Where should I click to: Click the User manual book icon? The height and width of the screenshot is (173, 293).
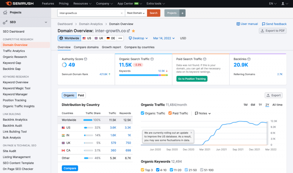238,24
